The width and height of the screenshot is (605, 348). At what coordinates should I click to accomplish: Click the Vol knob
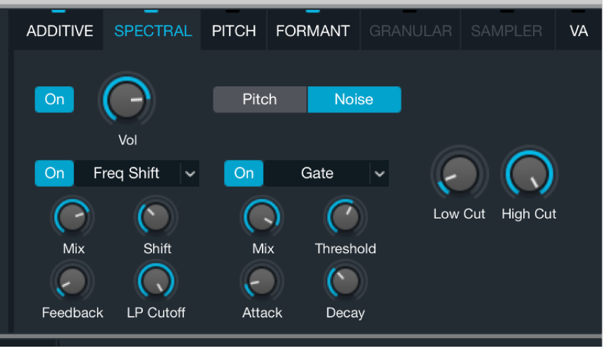pyautogui.click(x=126, y=101)
